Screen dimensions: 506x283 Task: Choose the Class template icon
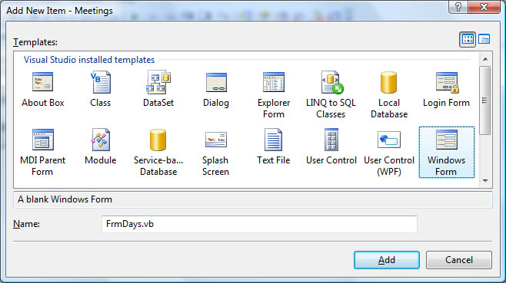click(101, 82)
